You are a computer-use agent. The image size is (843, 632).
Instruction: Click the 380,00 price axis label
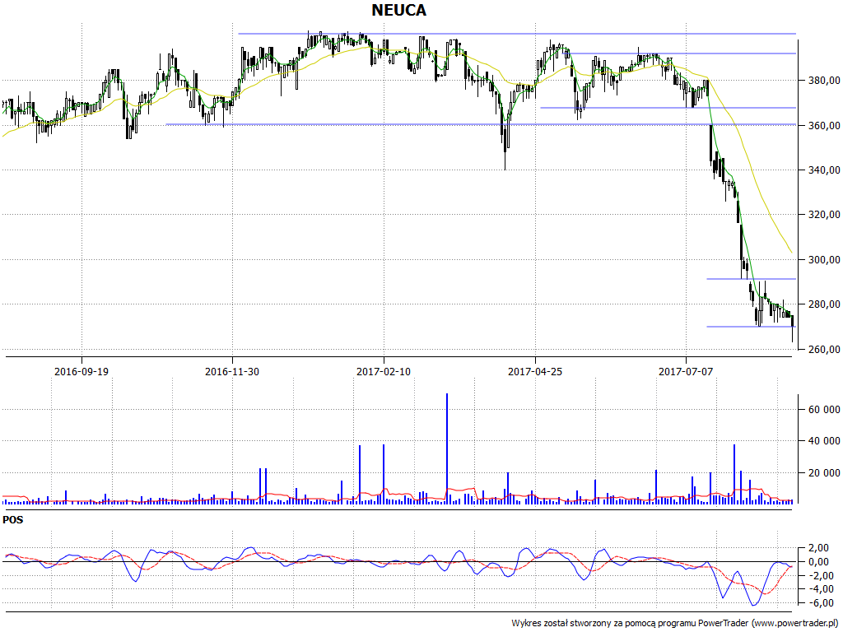[823, 81]
